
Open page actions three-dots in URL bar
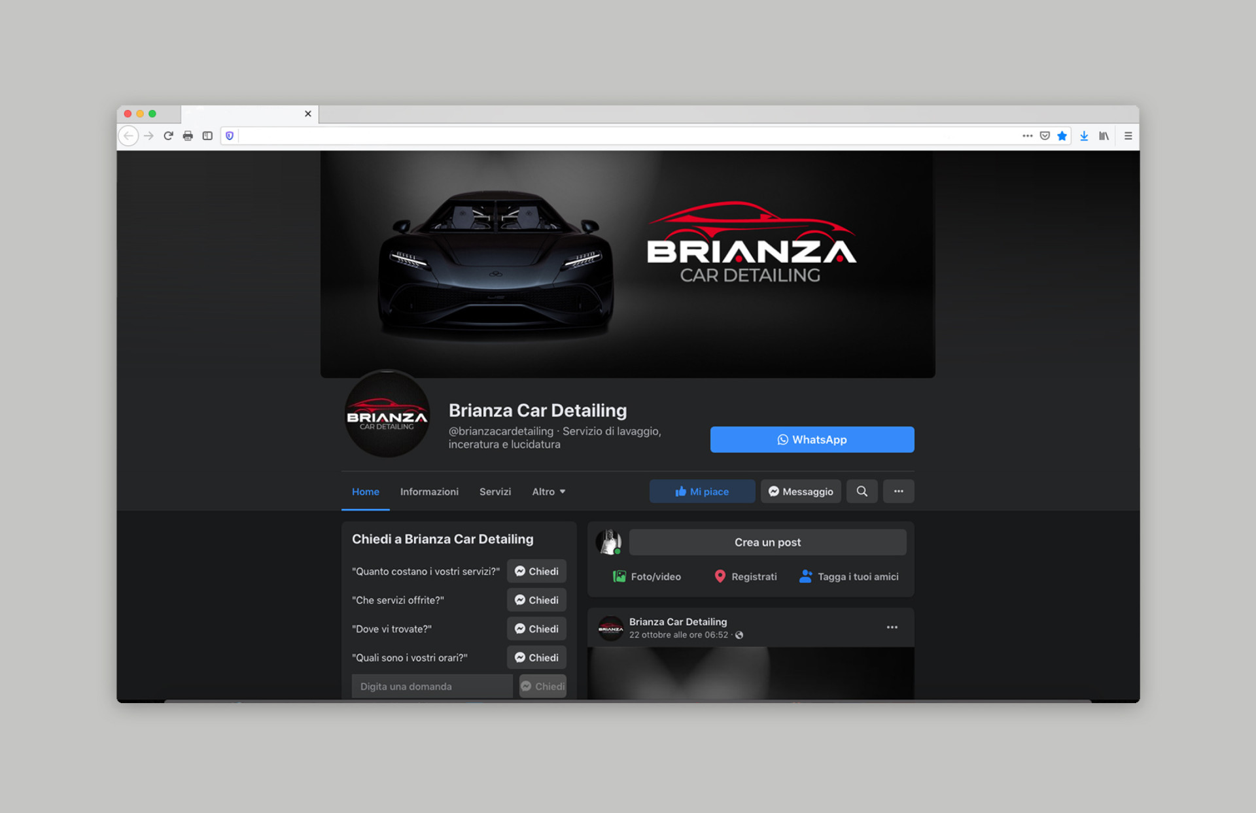(x=1027, y=136)
